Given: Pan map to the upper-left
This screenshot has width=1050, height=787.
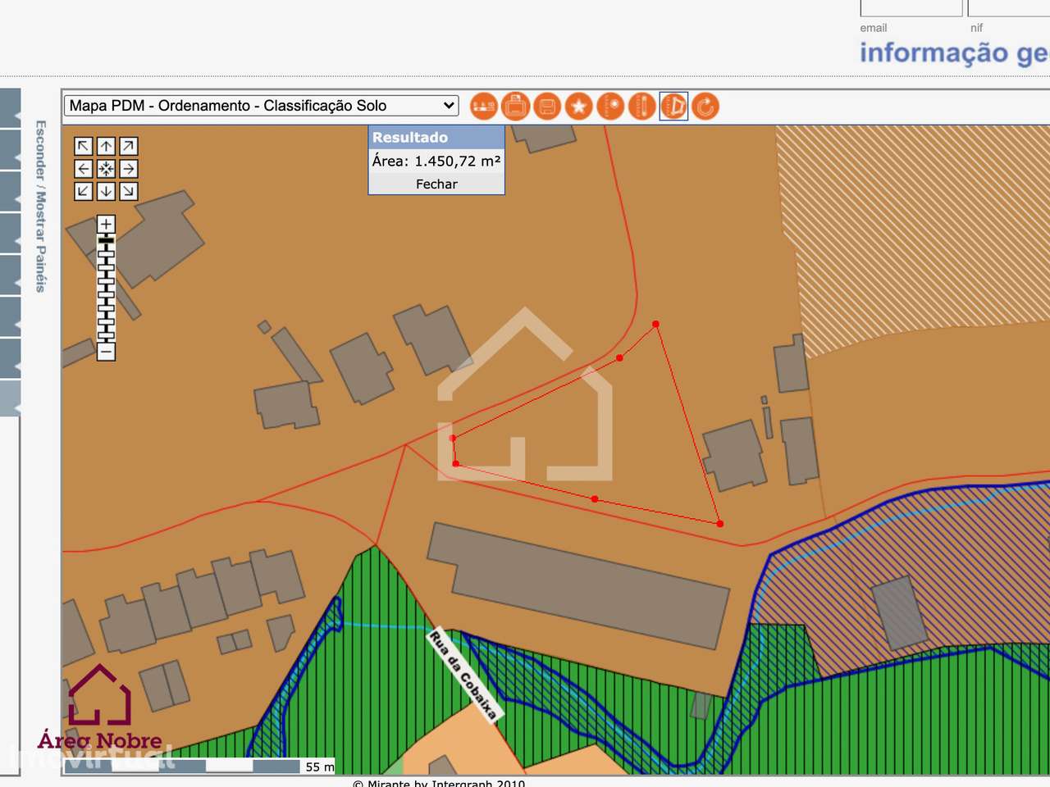Looking at the screenshot, I should click(x=84, y=146).
